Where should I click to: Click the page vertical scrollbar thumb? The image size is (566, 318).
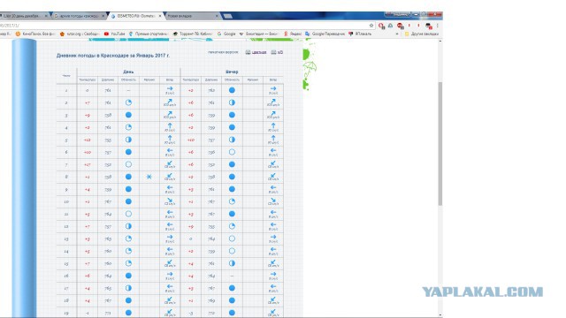point(440,144)
